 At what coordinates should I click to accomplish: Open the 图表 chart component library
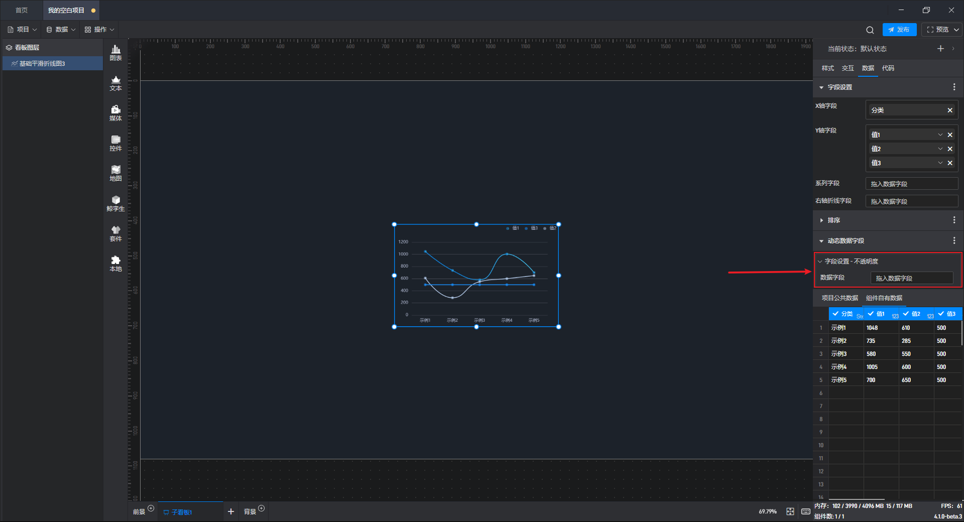[115, 53]
